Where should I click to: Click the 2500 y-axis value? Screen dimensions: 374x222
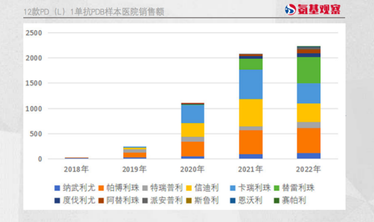coord(34,33)
